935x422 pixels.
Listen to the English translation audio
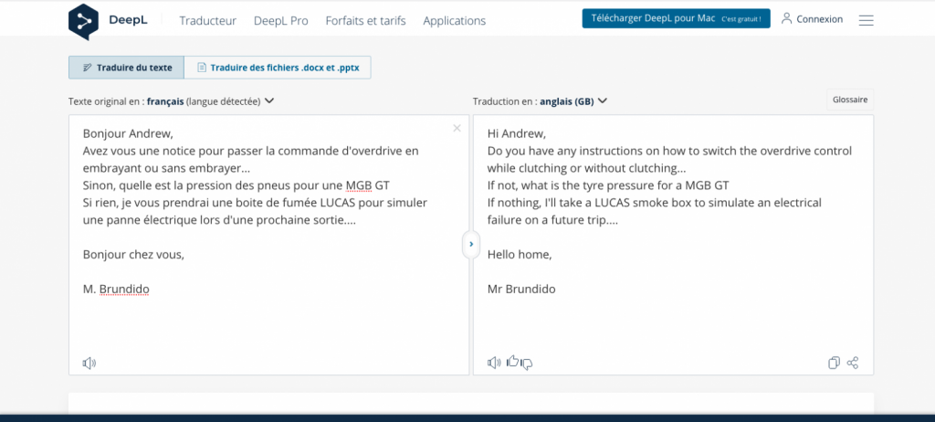click(494, 363)
